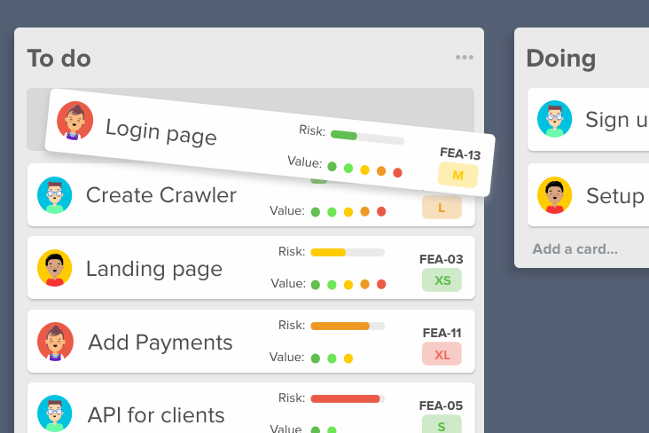Click the avatar on Login page card
Image resolution: width=649 pixels, height=433 pixels.
click(74, 121)
